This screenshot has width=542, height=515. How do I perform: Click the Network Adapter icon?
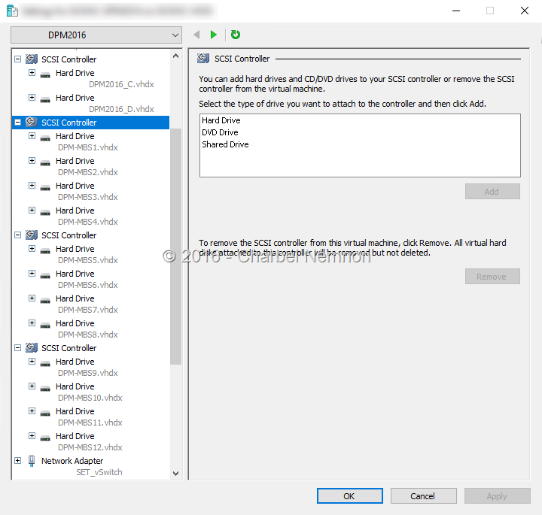click(x=32, y=461)
